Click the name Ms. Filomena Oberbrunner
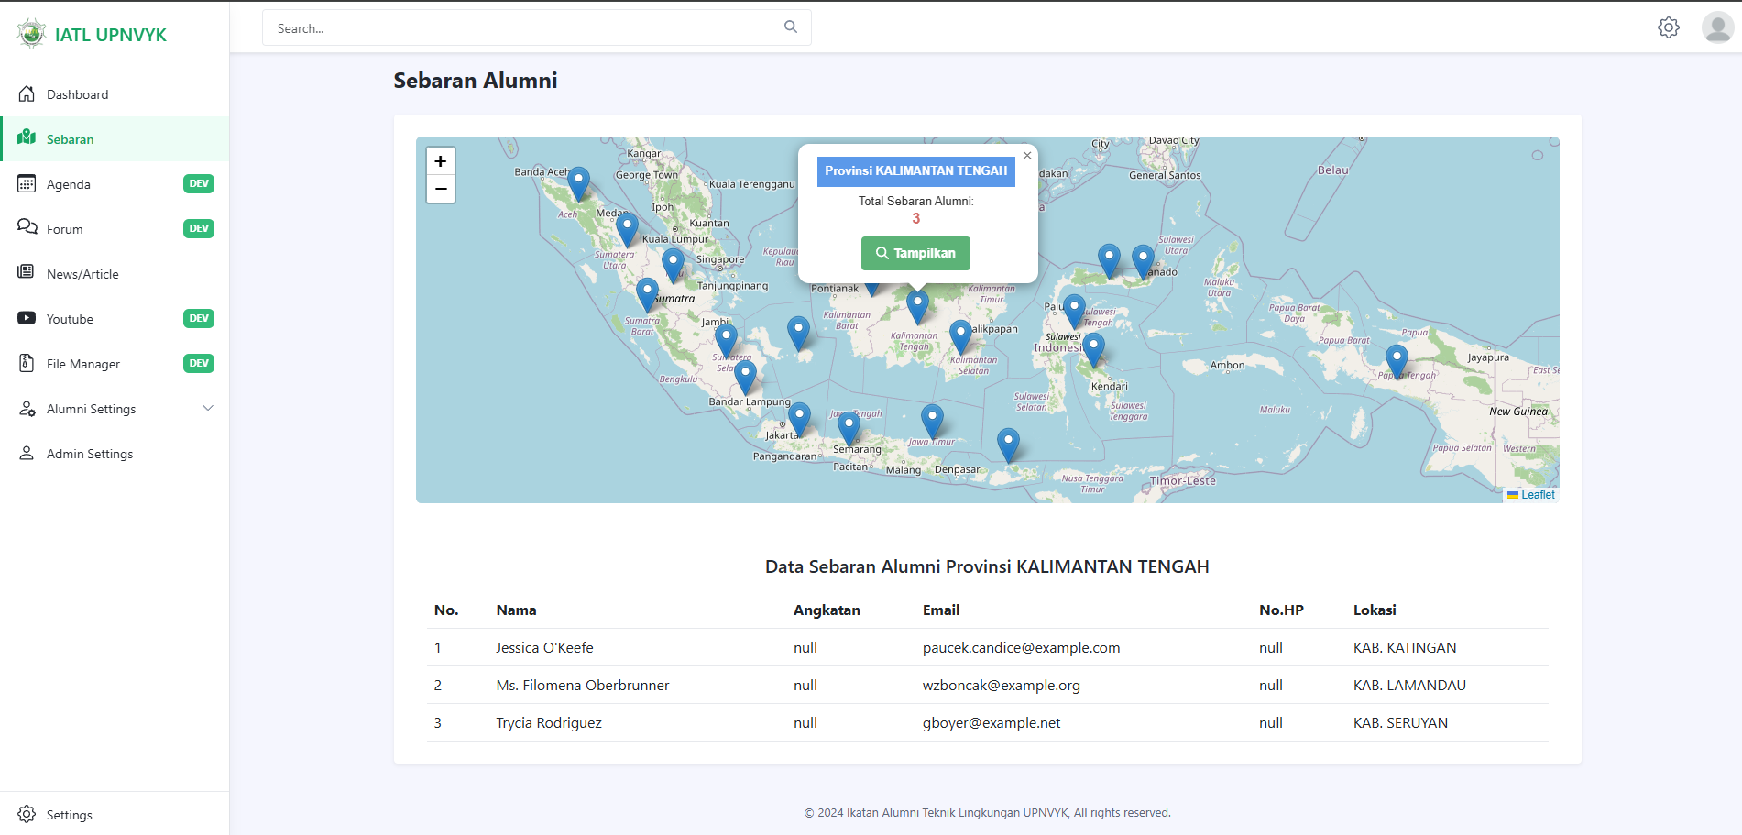Screen dimensions: 1742x835 pos(582,685)
